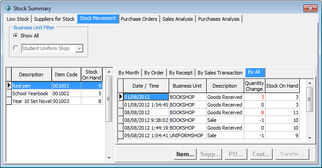The height and width of the screenshot is (168, 322).
Task: Switch to the Low Stock tab
Action: point(18,19)
